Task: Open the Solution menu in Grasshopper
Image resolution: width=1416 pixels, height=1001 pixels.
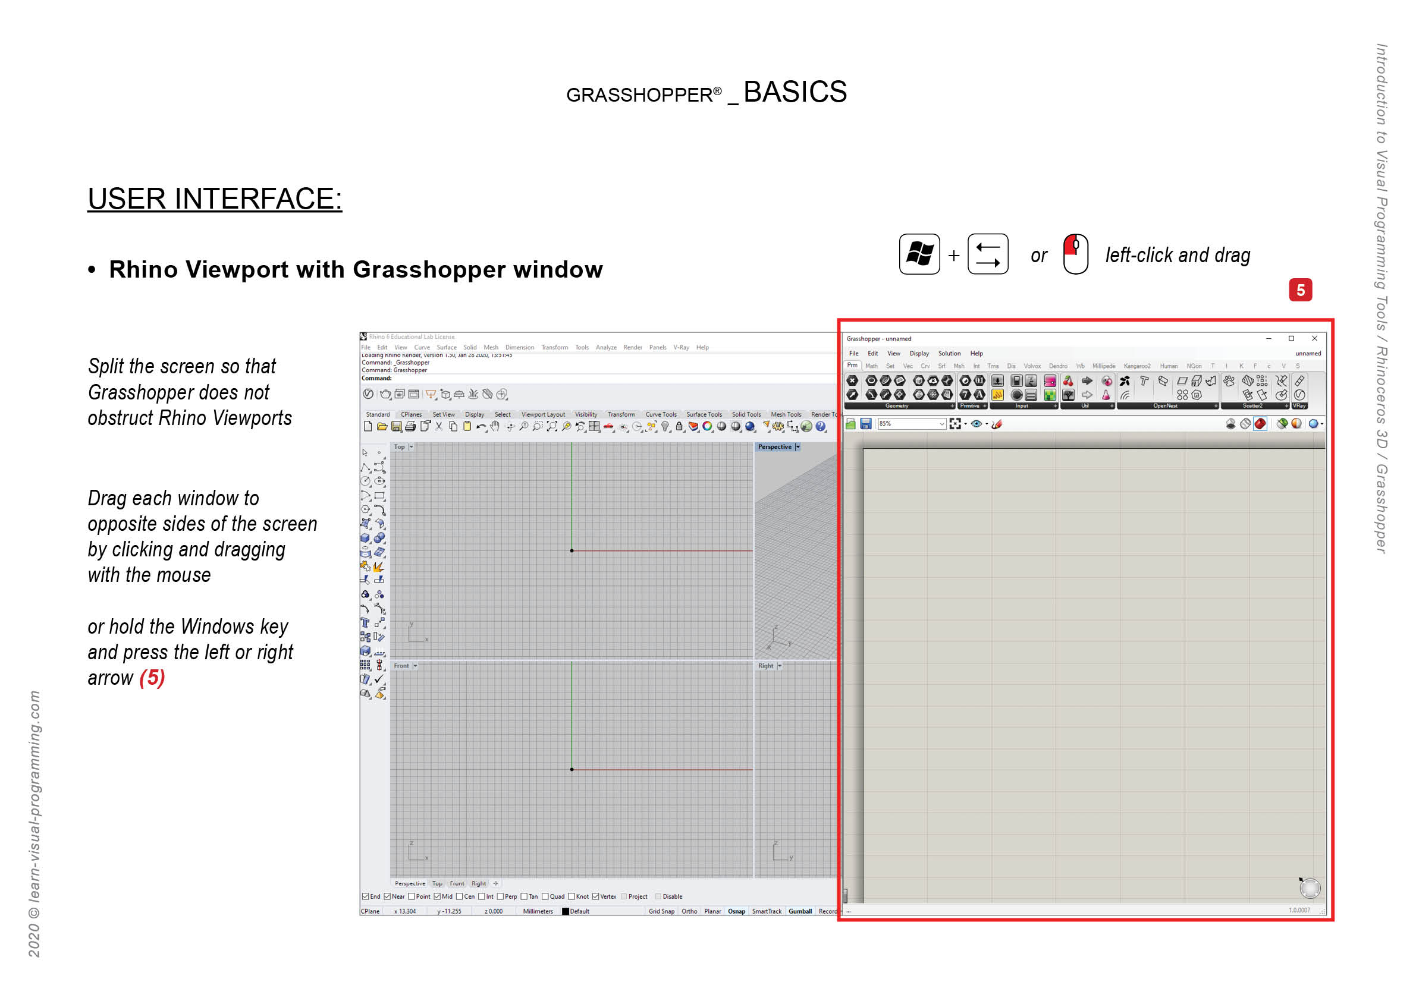Action: [x=950, y=354]
